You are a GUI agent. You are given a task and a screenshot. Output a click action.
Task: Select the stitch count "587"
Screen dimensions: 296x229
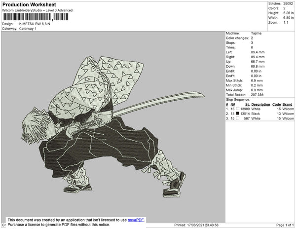tap(247, 118)
